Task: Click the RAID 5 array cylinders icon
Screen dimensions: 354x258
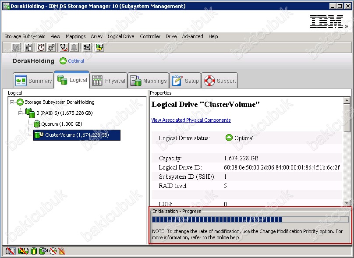Action: pyautogui.click(x=30, y=113)
